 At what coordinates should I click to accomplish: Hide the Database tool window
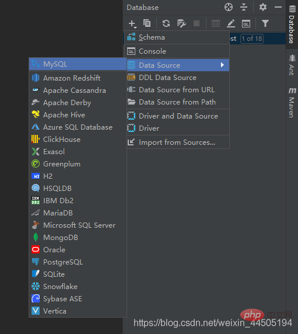pos(278,7)
